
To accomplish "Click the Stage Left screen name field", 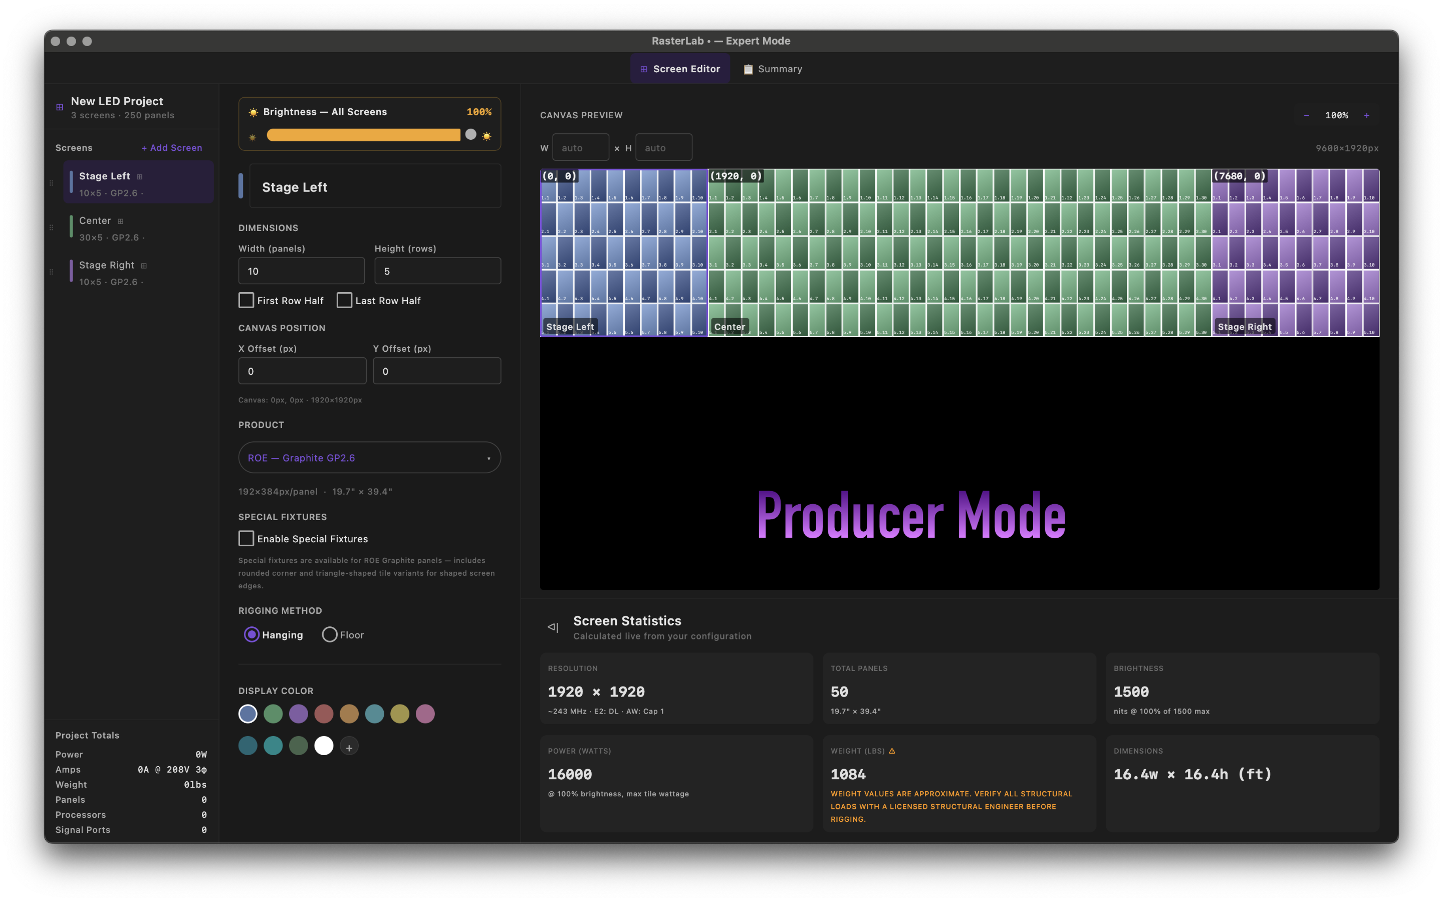I will pos(375,187).
